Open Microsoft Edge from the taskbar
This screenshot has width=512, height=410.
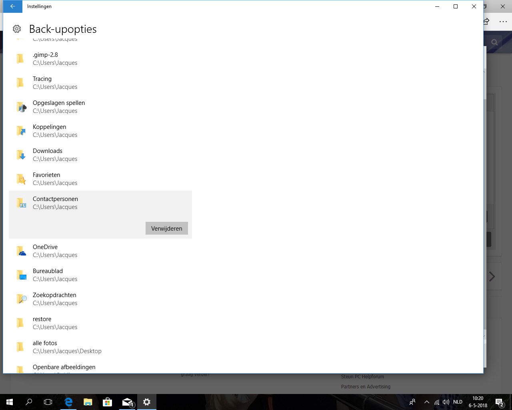click(68, 402)
